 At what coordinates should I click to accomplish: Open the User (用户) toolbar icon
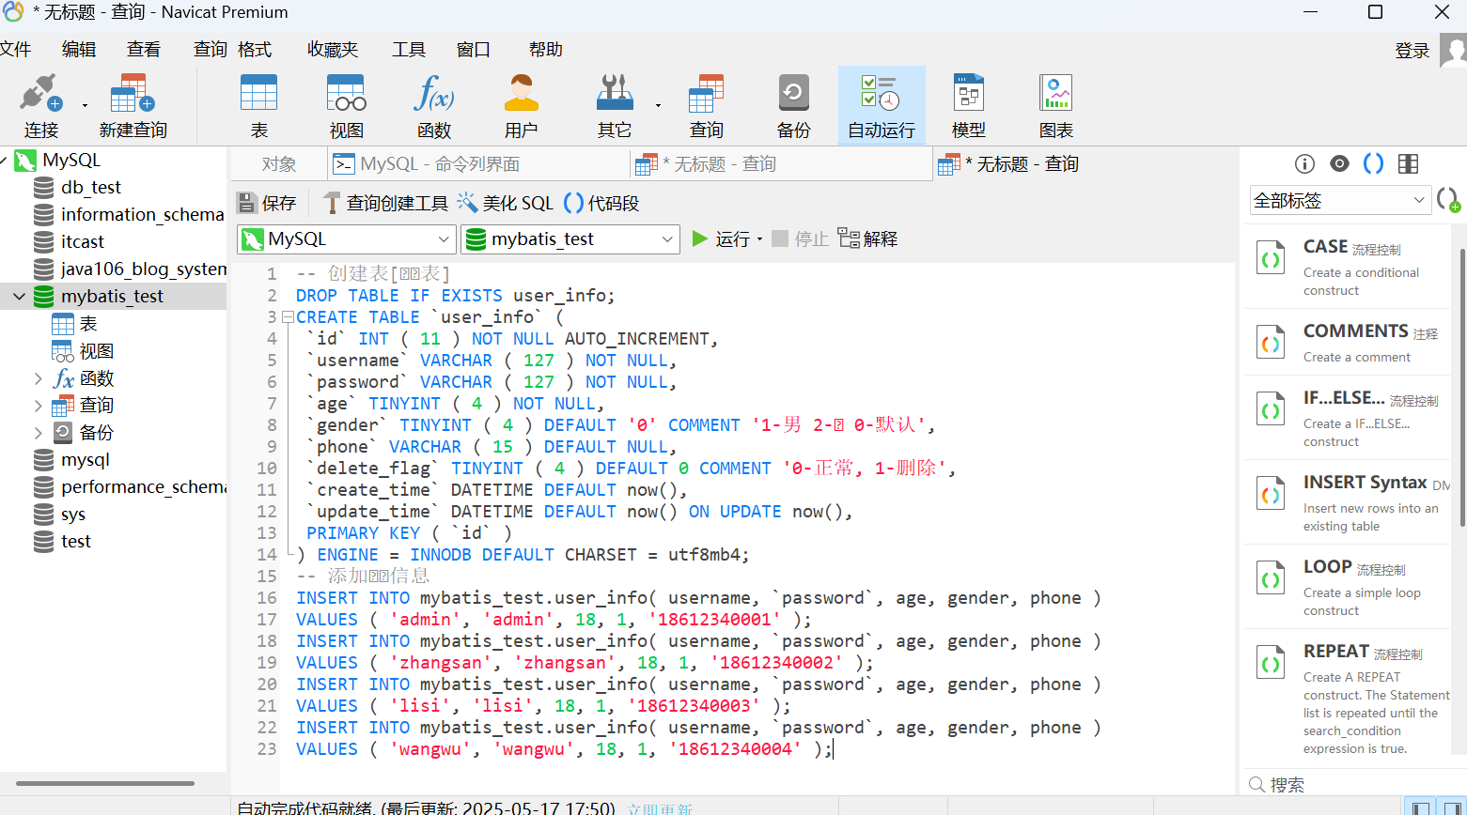tap(521, 106)
